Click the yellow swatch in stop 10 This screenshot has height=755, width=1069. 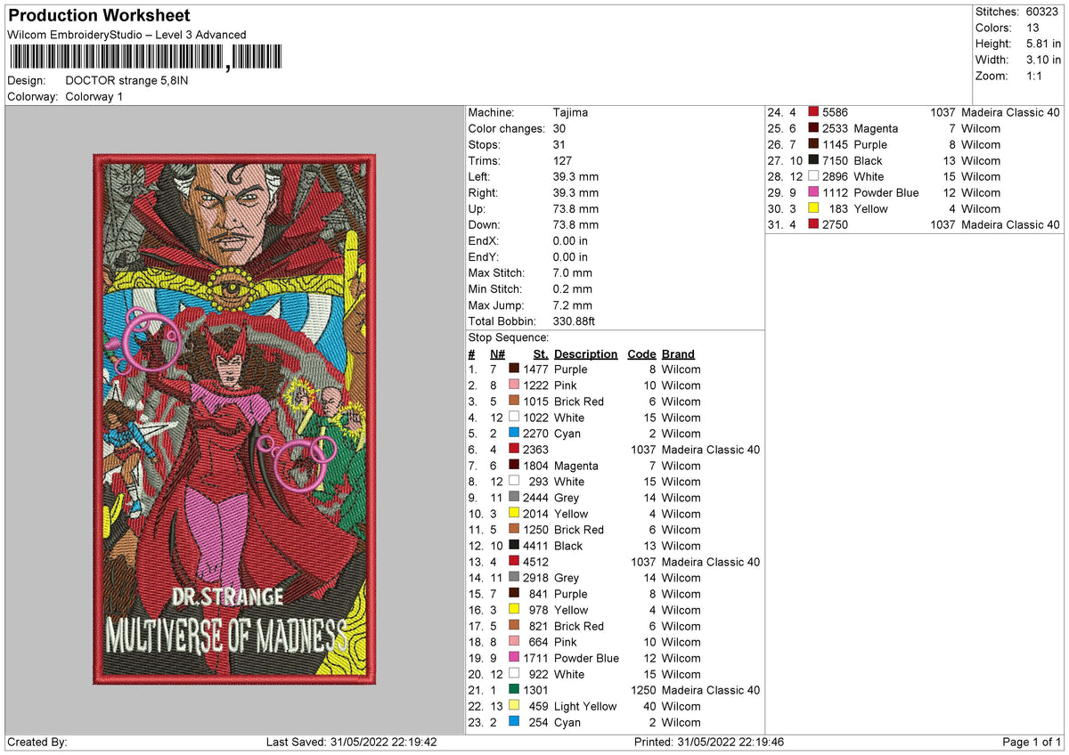click(514, 514)
